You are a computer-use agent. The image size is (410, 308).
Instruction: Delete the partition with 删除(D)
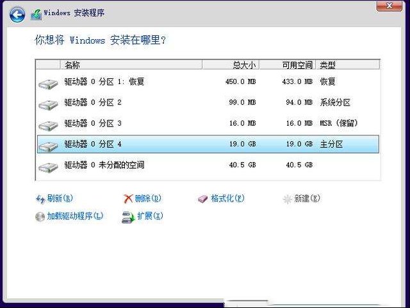point(148,198)
